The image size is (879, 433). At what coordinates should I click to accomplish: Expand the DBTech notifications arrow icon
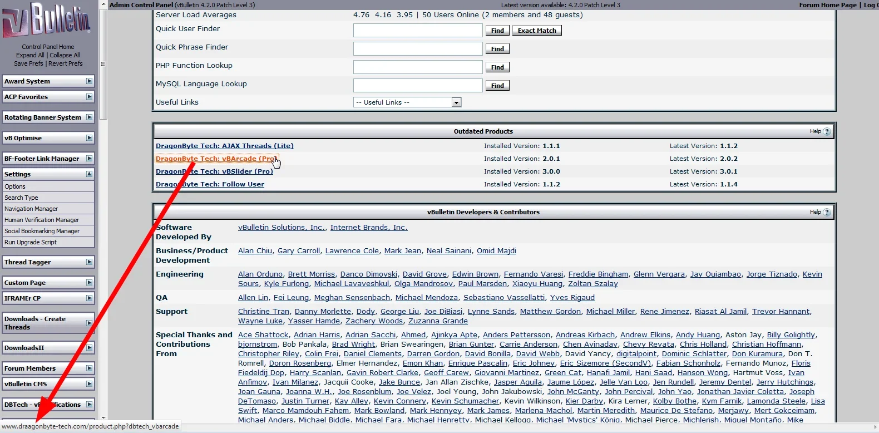[x=89, y=405]
